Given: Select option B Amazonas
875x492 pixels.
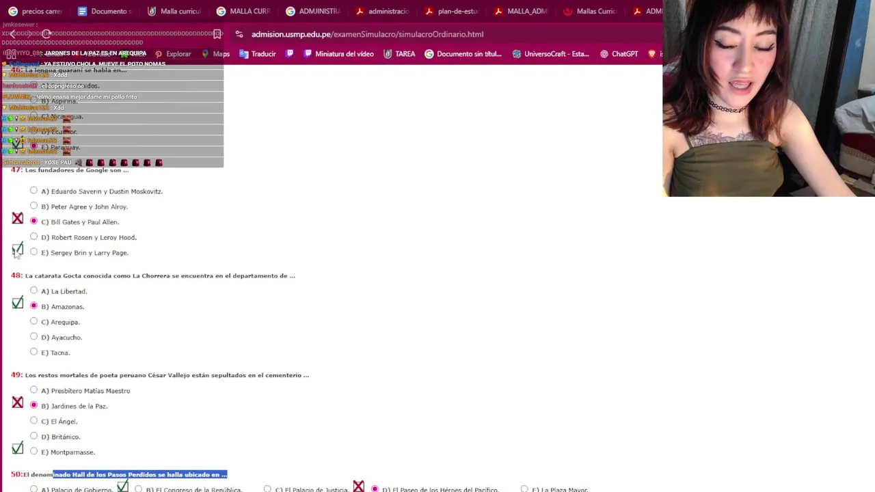Looking at the screenshot, I should click(33, 306).
